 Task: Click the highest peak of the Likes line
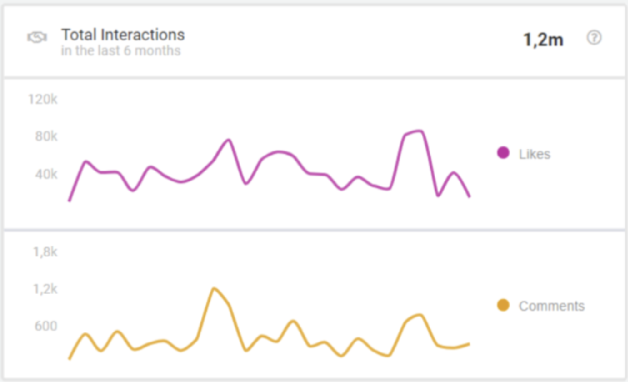tap(420, 131)
